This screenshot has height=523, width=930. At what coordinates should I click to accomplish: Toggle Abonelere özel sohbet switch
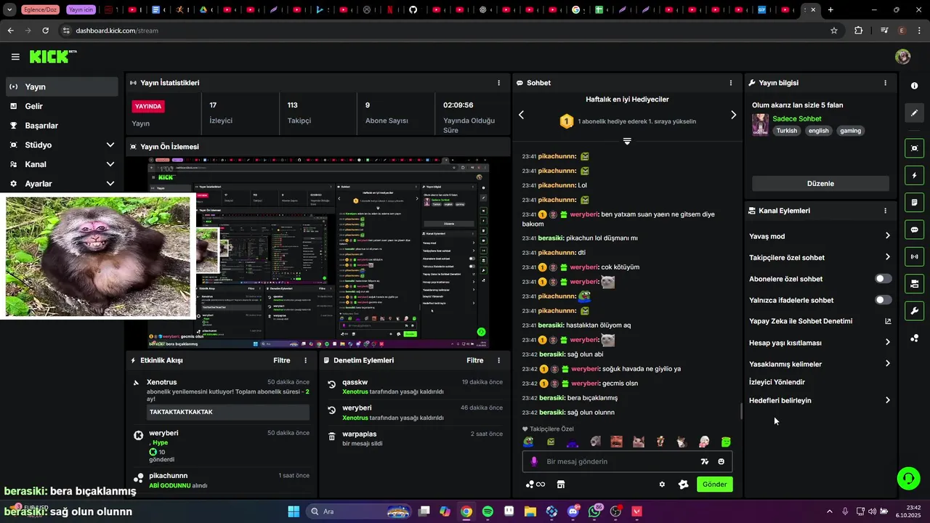(883, 279)
